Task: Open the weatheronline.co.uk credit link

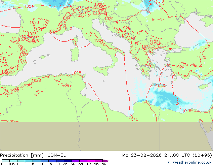Action: pyautogui.click(x=190, y=162)
